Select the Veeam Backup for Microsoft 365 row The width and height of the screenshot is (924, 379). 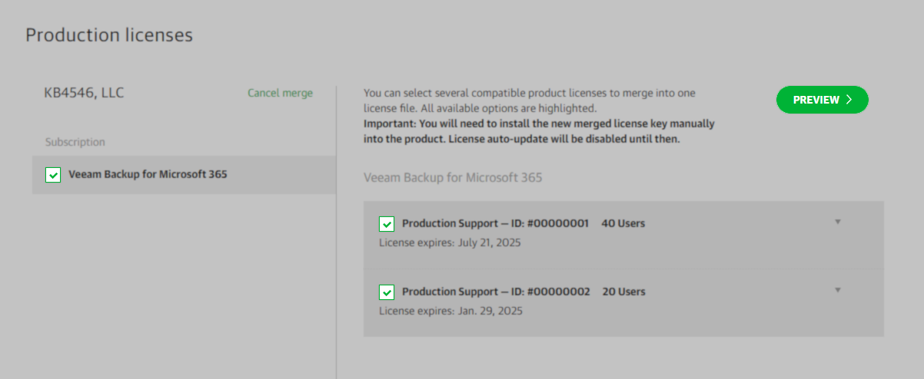(184, 175)
